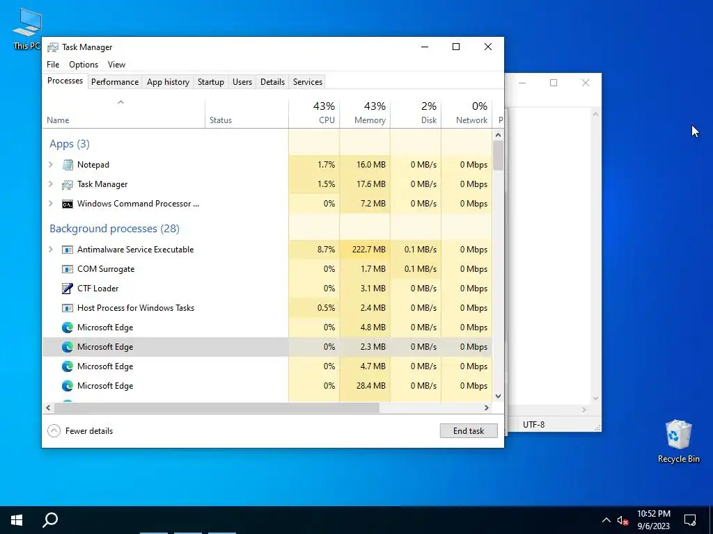Switch to the Startup tab

click(210, 82)
